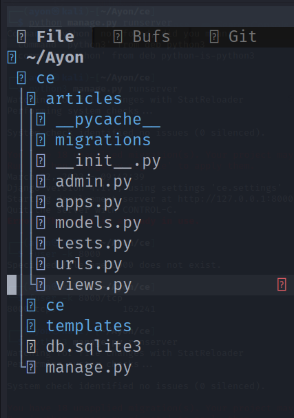294x418 pixels.
Task: Collapse the ~/Ayon root folder icon
Action: click(x=12, y=57)
